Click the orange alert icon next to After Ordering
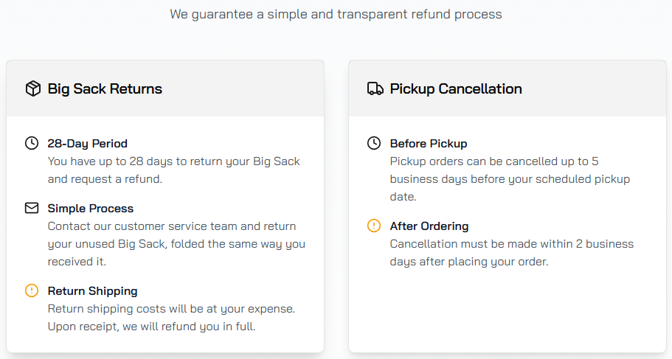Image resolution: width=672 pixels, height=359 pixels. click(374, 226)
